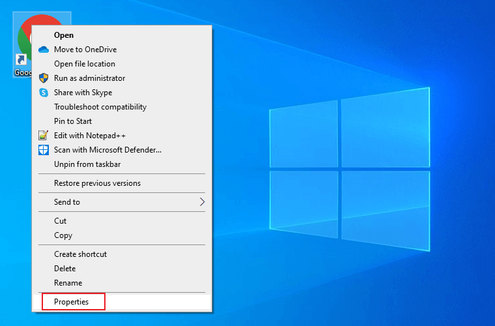Select Edit with Notepad++
The width and height of the screenshot is (495, 326).
[122, 136]
